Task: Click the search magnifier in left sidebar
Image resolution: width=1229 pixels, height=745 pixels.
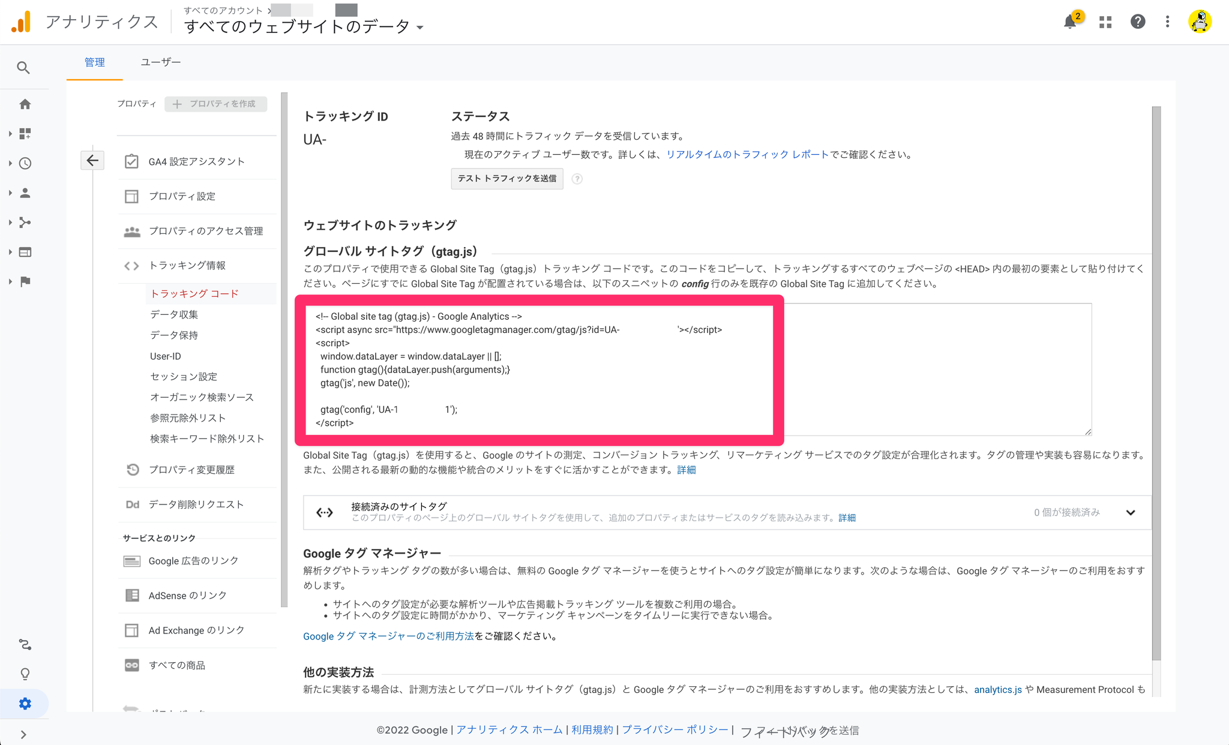Action: pyautogui.click(x=23, y=68)
